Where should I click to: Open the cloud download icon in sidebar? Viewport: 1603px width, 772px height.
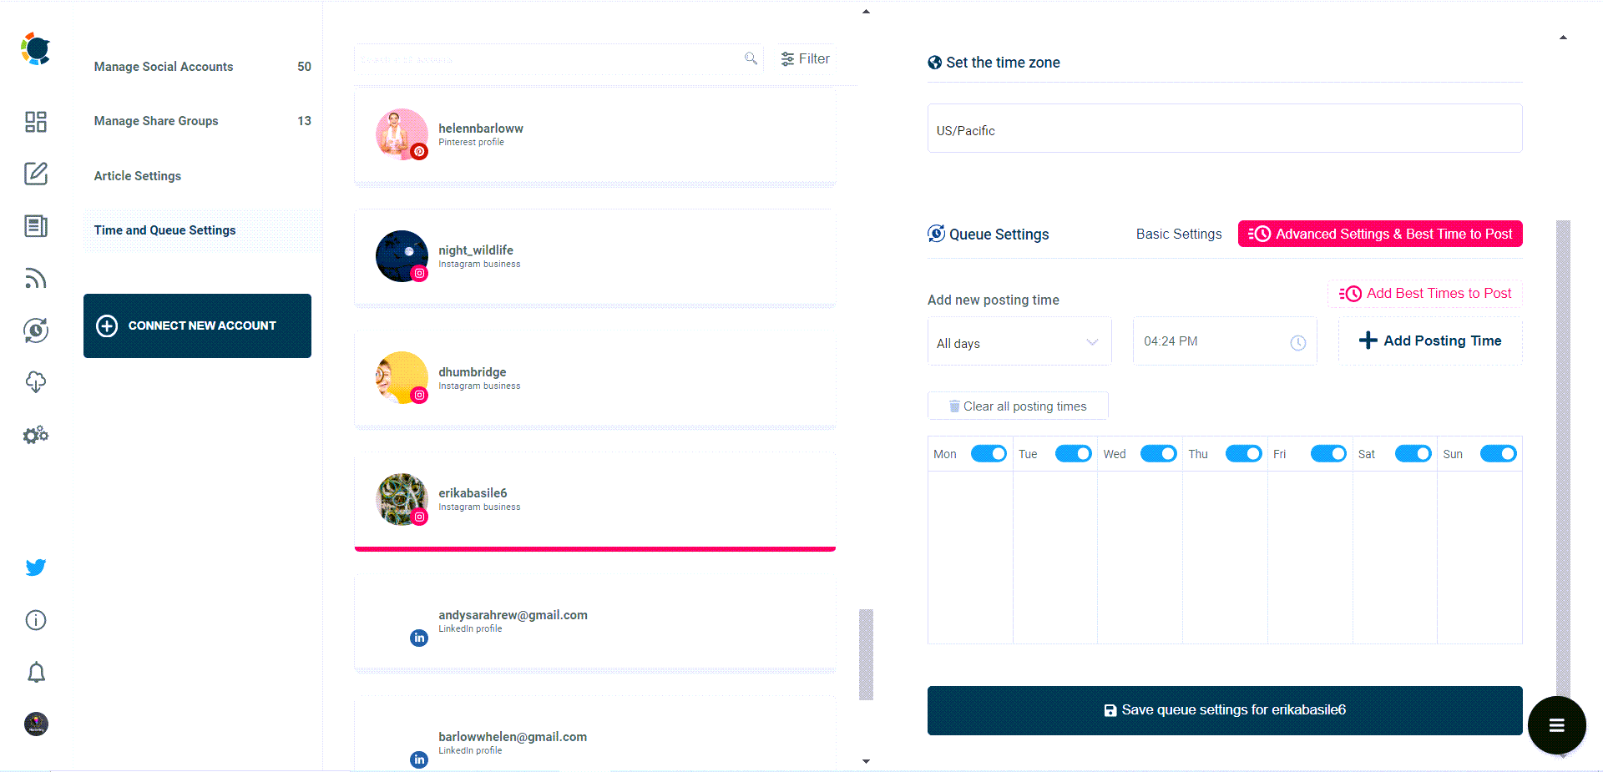click(36, 382)
